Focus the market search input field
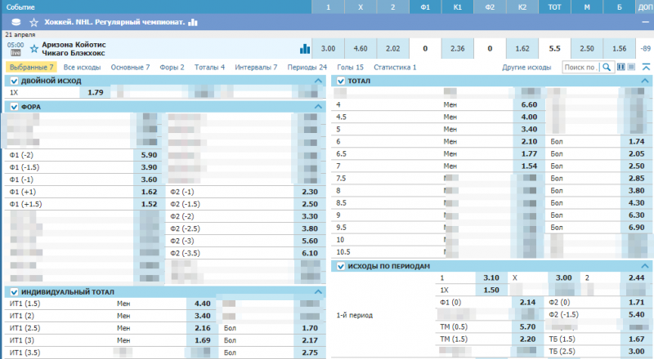654x359 pixels. (x=581, y=68)
